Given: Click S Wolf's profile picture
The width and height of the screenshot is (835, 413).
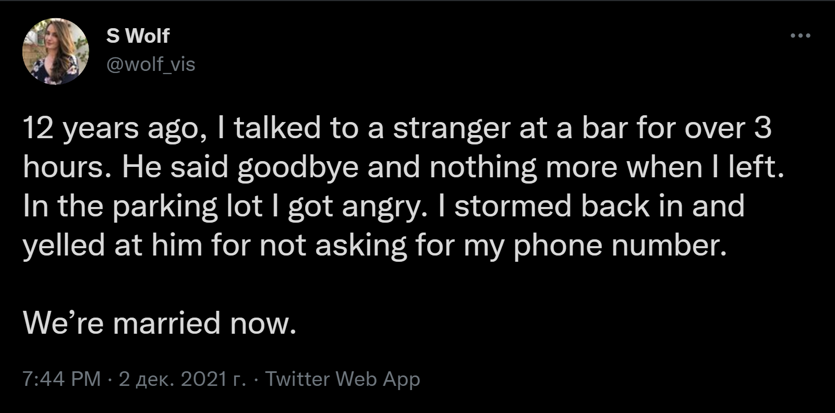Looking at the screenshot, I should tap(55, 52).
